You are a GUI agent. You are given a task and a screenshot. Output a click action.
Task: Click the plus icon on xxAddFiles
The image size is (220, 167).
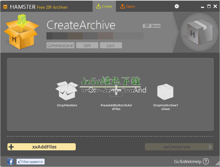pos(11,147)
